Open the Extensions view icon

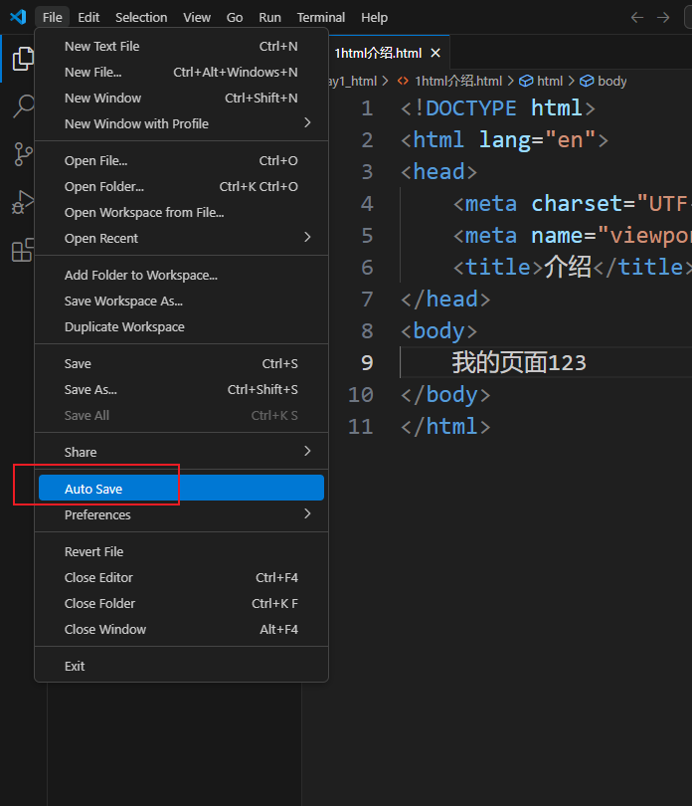(22, 251)
